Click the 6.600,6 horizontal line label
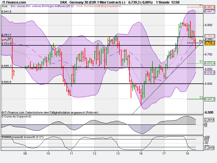Screen dimensions: 217x163 tap(6, 82)
